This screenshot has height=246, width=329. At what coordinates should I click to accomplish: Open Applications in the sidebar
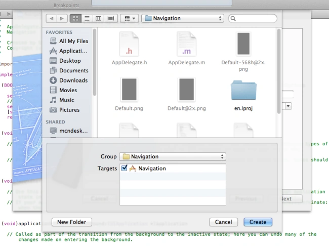tap(68, 51)
